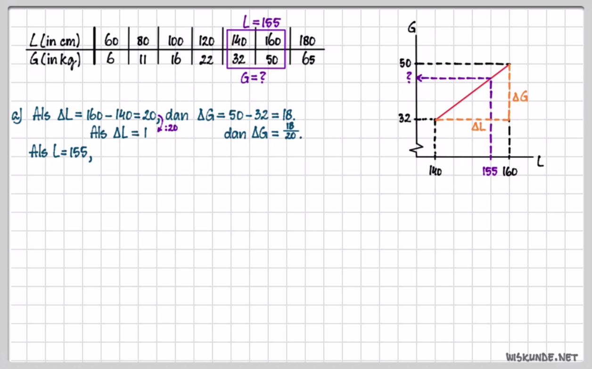This screenshot has height=369, width=592.
Task: Click the purple "G = ?" label below the table
Action: (x=253, y=78)
